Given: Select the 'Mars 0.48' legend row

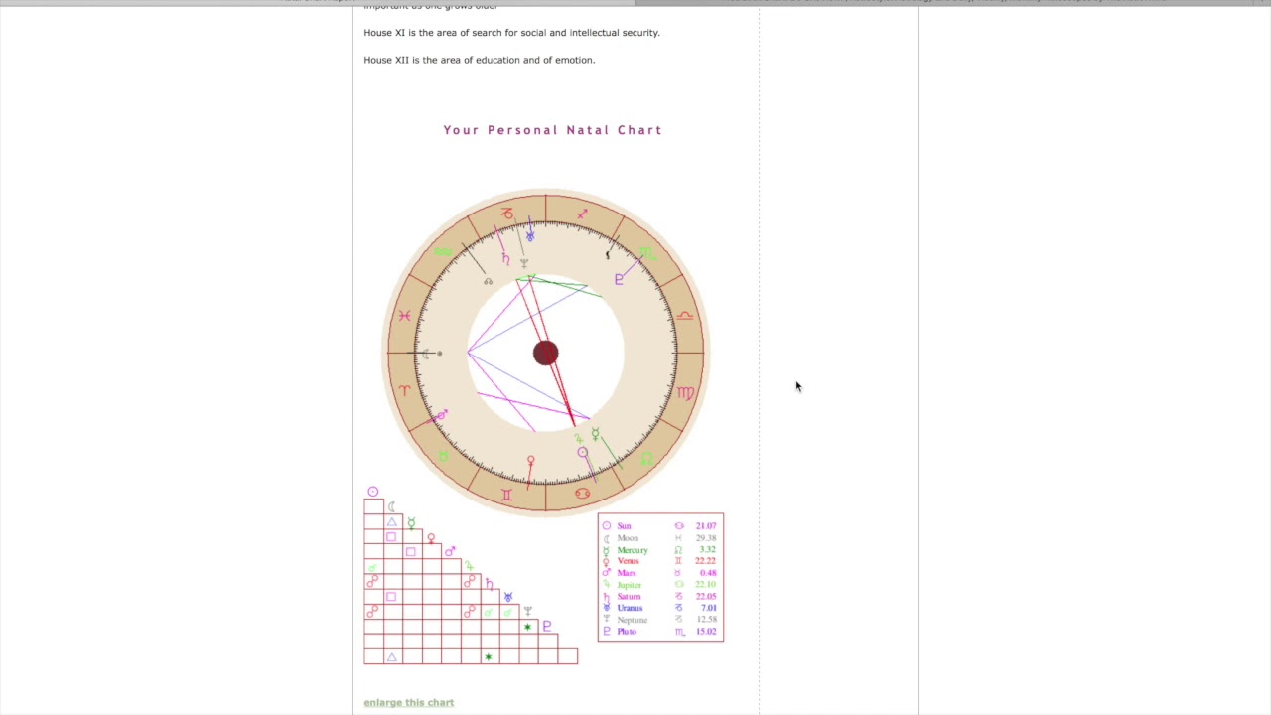Looking at the screenshot, I should pos(660,573).
